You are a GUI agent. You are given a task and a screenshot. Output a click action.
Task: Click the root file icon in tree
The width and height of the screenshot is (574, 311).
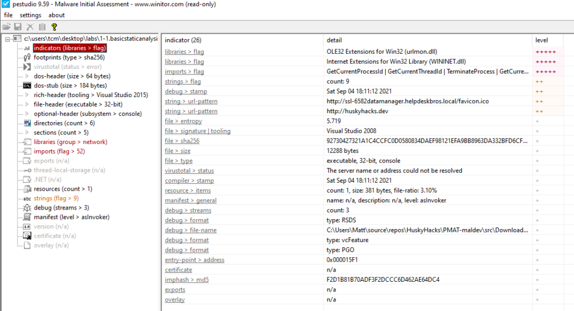point(17,39)
